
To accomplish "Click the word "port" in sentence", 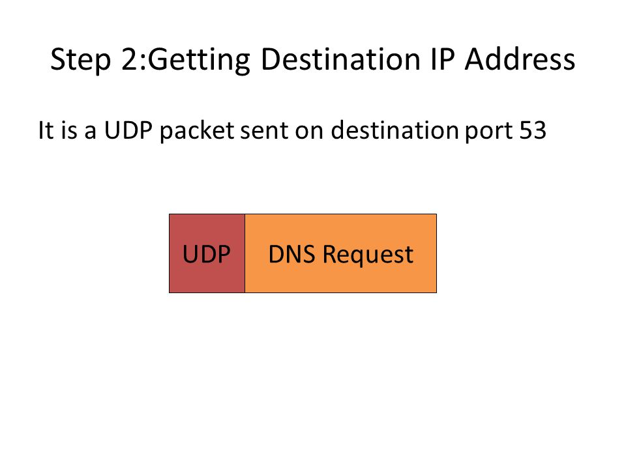I will pyautogui.click(x=488, y=131).
